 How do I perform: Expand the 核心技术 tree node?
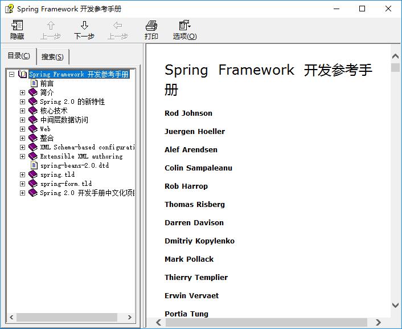pyautogui.click(x=23, y=111)
